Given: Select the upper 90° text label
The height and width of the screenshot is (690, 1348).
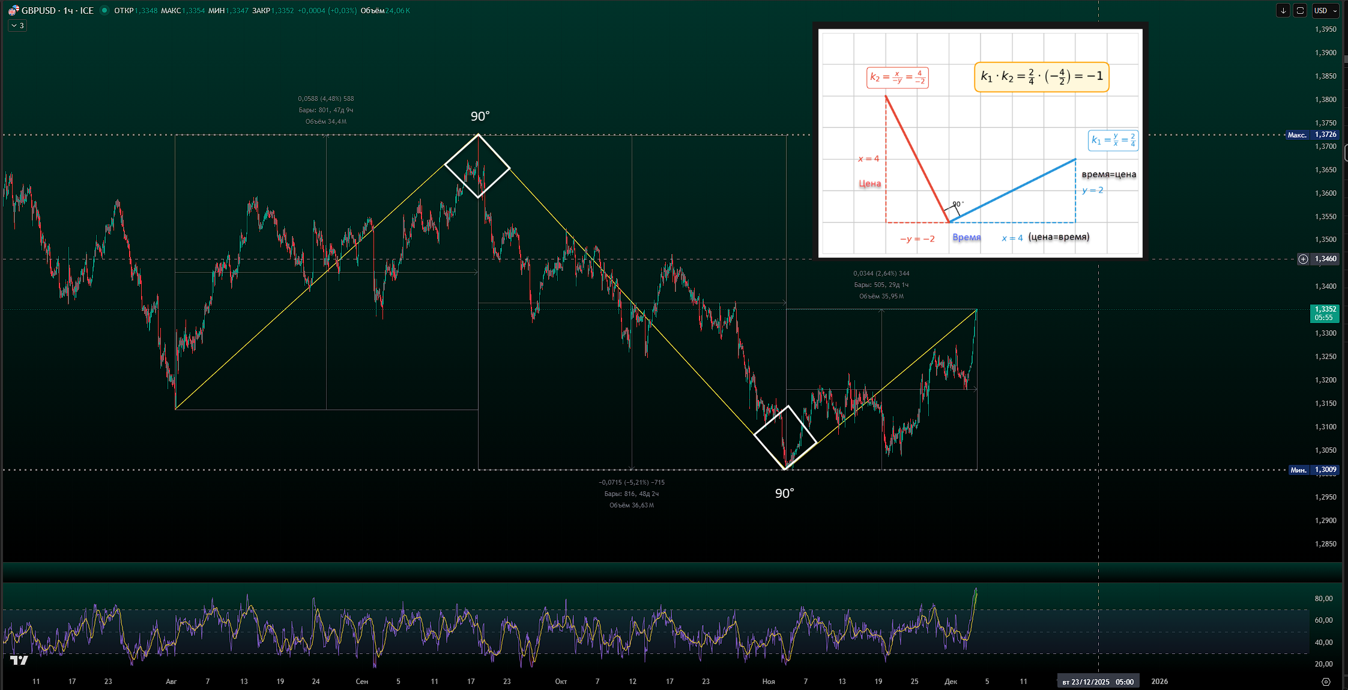Looking at the screenshot, I should click(480, 116).
